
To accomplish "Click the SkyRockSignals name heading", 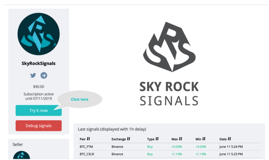I will (x=39, y=63).
